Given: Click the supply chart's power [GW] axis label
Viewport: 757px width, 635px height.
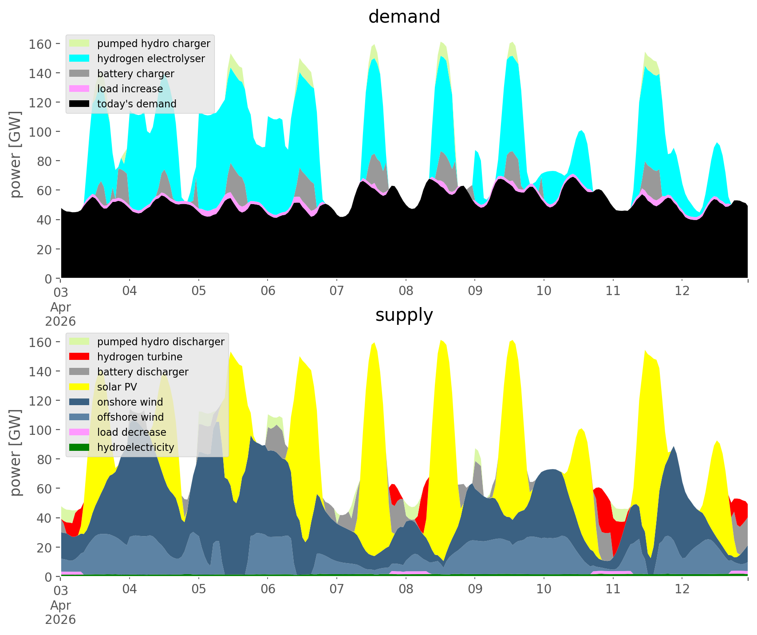Looking at the screenshot, I should pyautogui.click(x=16, y=453).
